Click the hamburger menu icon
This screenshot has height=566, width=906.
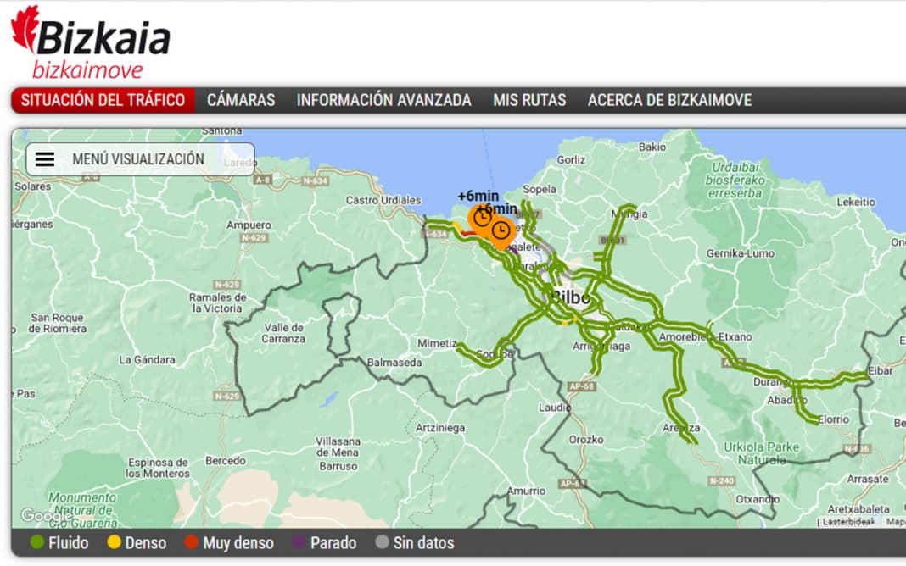tap(45, 159)
